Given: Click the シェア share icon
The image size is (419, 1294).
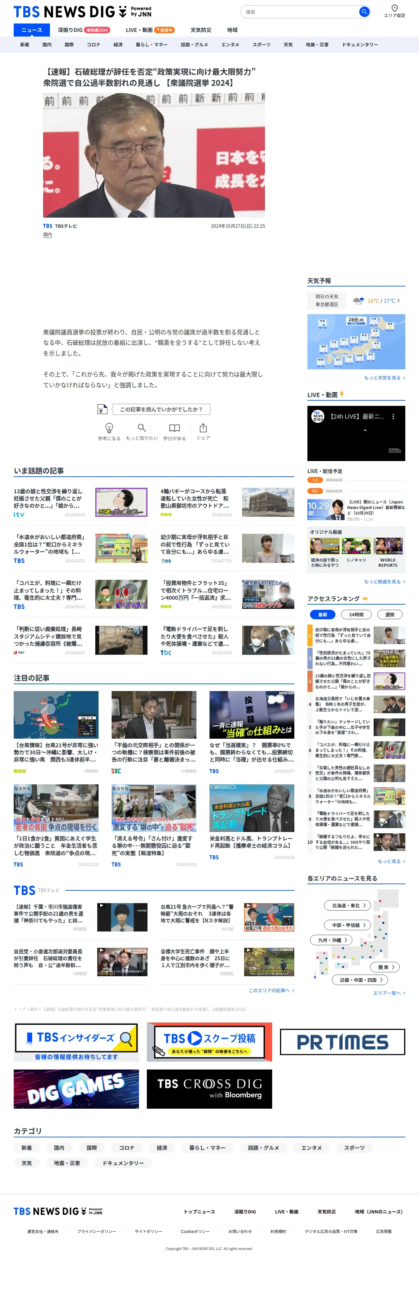Looking at the screenshot, I should [203, 427].
